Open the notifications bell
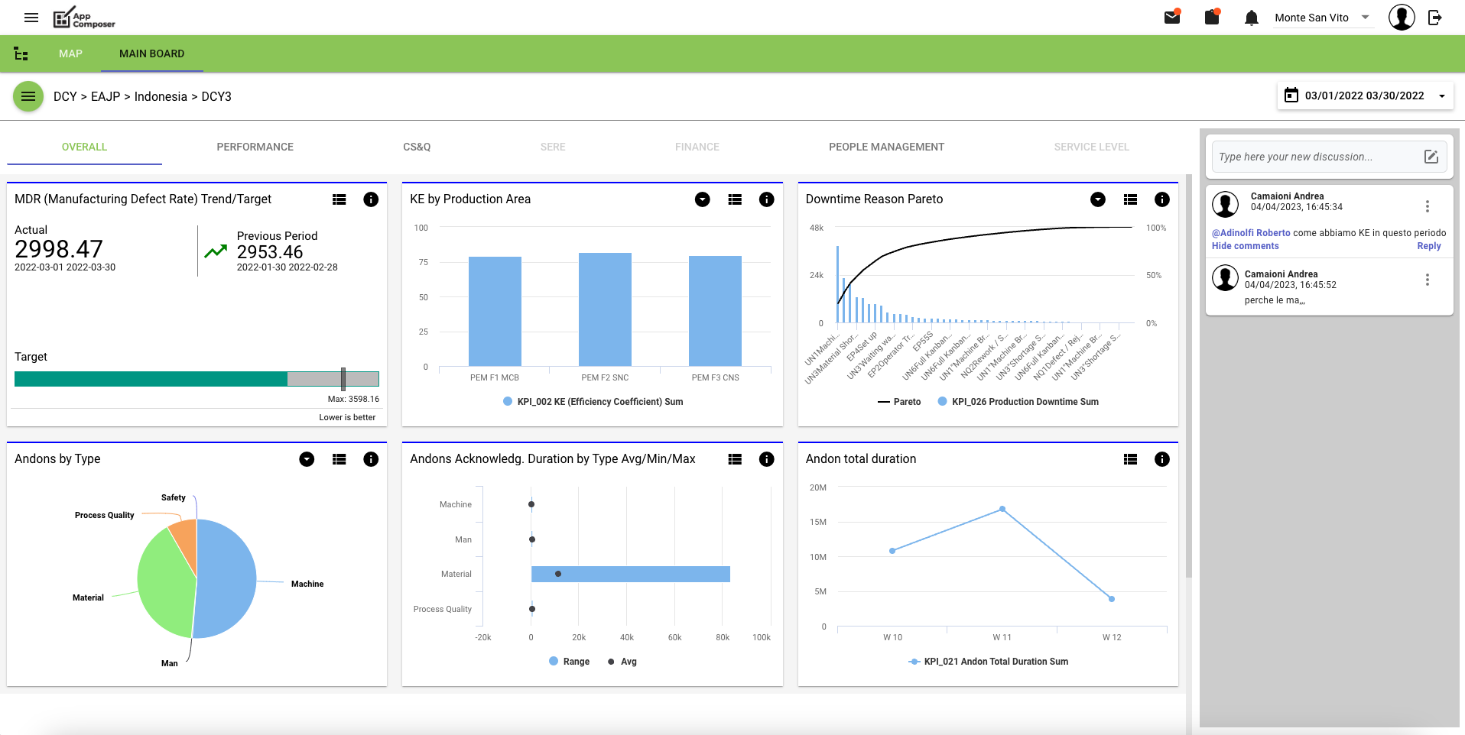The image size is (1465, 735). click(x=1251, y=18)
